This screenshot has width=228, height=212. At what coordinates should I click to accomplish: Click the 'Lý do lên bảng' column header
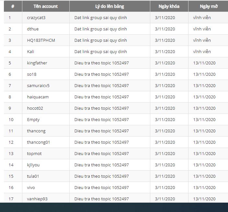[x=109, y=6]
